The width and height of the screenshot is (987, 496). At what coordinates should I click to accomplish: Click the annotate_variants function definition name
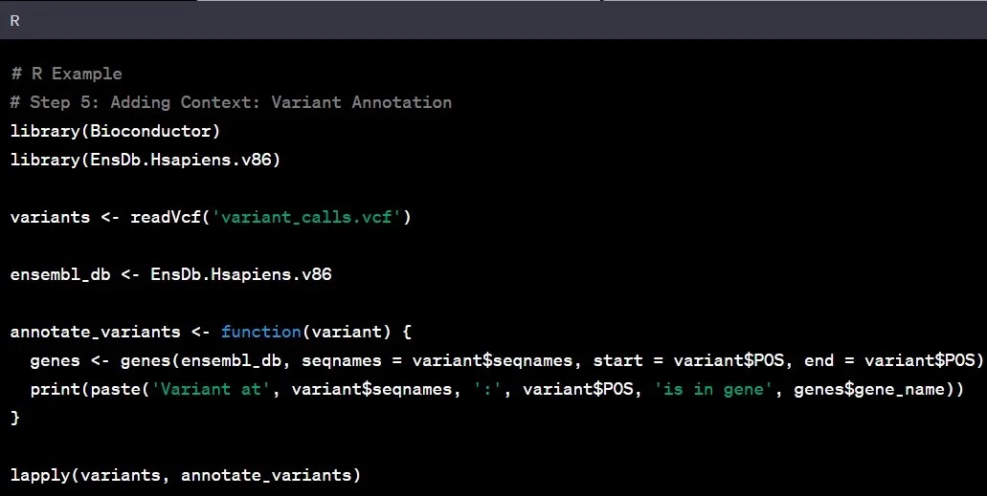[x=95, y=332]
